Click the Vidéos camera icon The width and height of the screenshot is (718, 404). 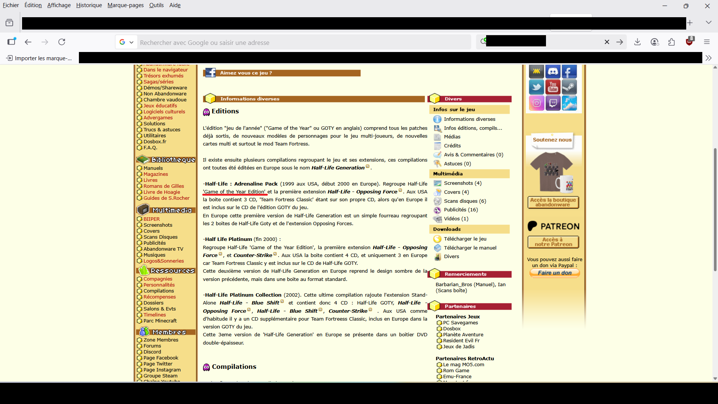point(437,218)
